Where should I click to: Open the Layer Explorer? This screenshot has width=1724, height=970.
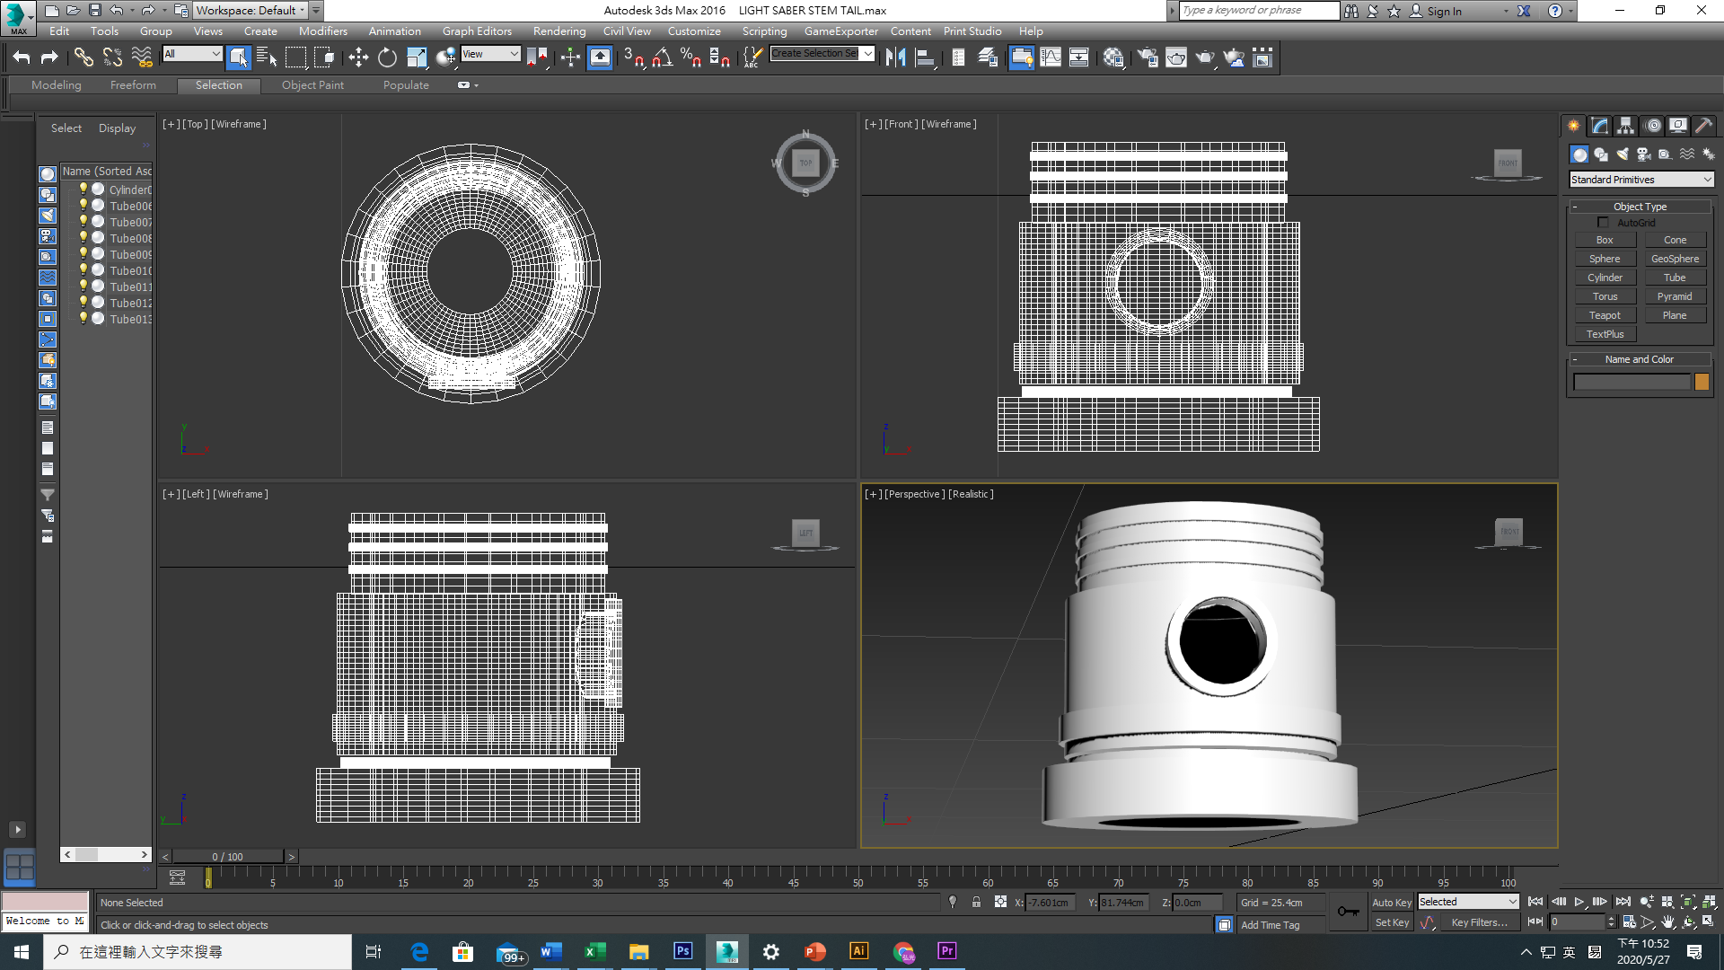988,57
